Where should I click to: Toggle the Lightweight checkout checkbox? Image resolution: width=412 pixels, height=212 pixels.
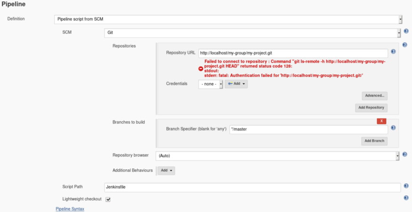(x=108, y=199)
